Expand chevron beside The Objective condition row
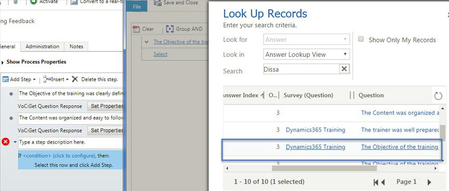 coord(147,42)
